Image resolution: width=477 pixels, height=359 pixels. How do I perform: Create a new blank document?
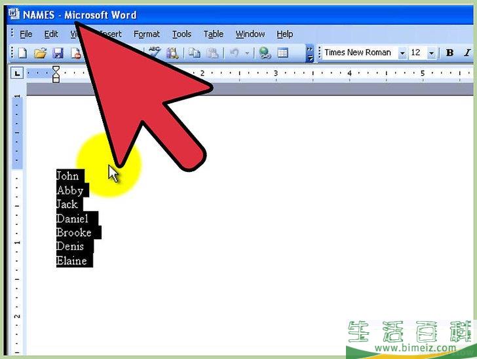coord(22,53)
